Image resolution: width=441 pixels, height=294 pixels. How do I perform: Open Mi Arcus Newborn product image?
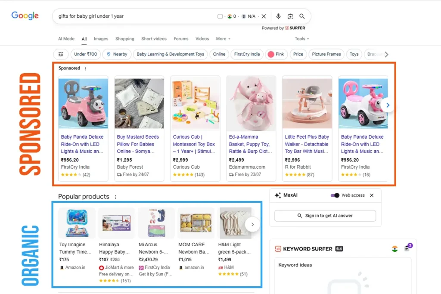click(x=156, y=223)
